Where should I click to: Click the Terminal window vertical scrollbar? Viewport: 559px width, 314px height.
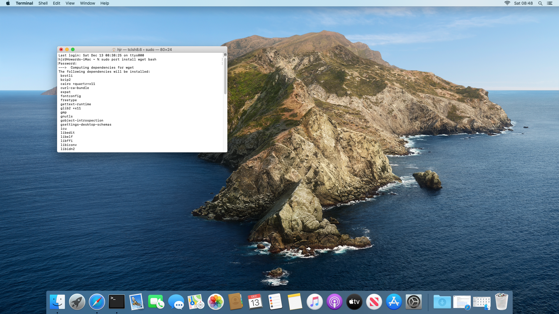(225, 76)
